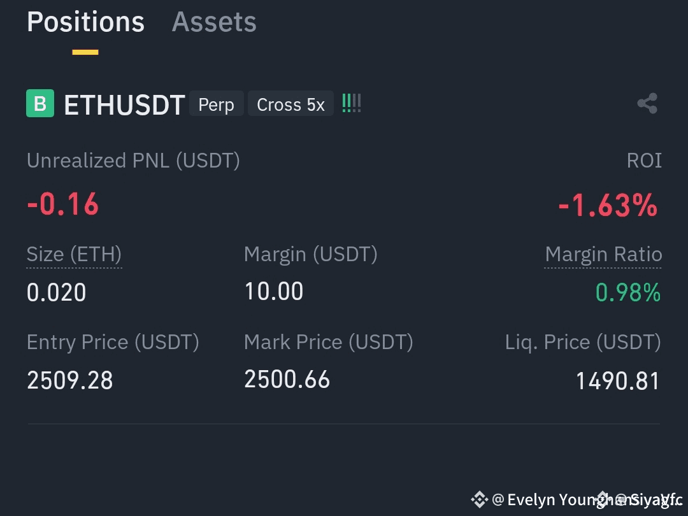This screenshot has height=516, width=688.
Task: Click the Mark Price value 2500.66
Action: tap(287, 380)
